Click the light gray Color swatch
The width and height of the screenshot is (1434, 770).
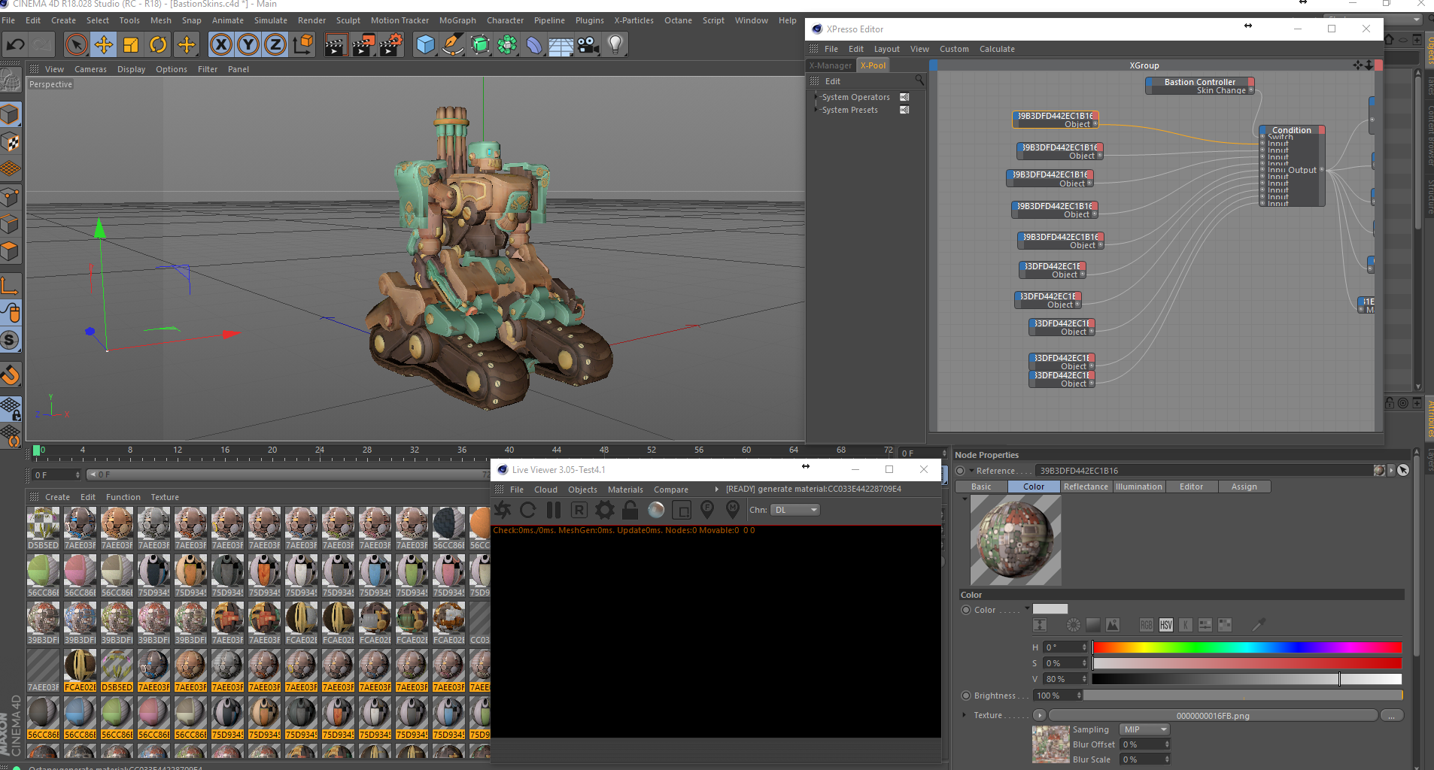coord(1050,609)
